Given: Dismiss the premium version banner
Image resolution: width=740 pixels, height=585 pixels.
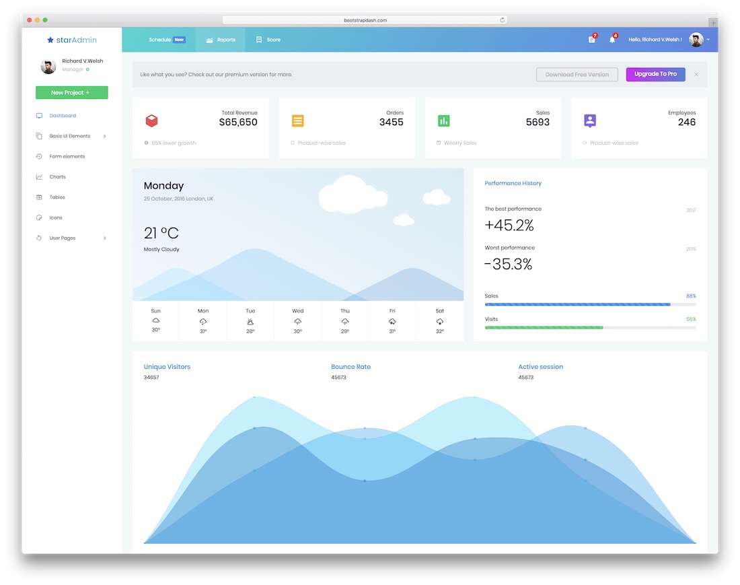Looking at the screenshot, I should coord(696,75).
